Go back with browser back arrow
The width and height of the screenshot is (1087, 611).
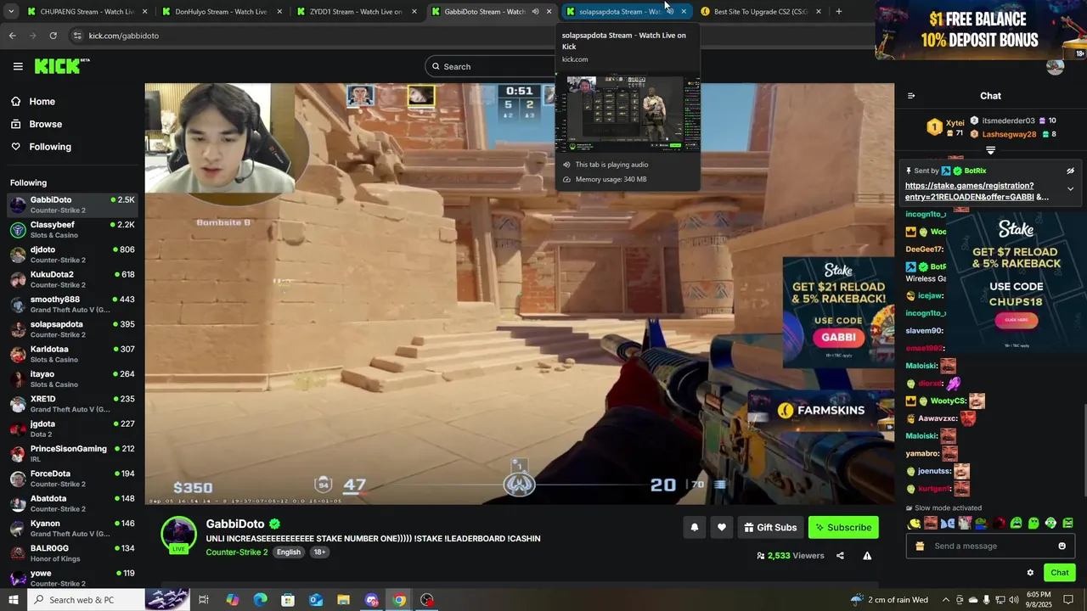pos(12,36)
